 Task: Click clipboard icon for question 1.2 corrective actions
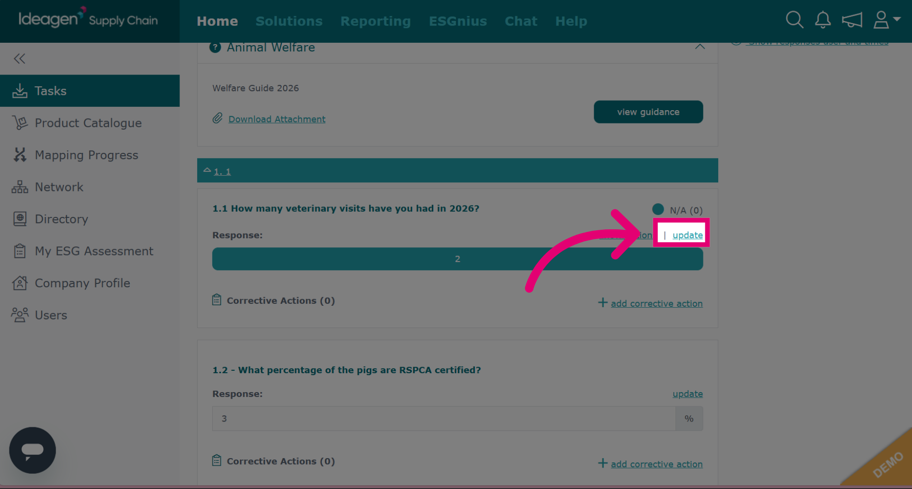[x=217, y=461]
